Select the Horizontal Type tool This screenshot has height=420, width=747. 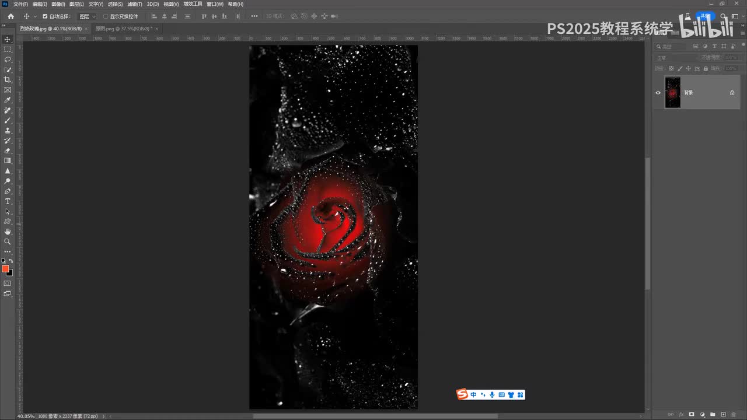pos(8,201)
